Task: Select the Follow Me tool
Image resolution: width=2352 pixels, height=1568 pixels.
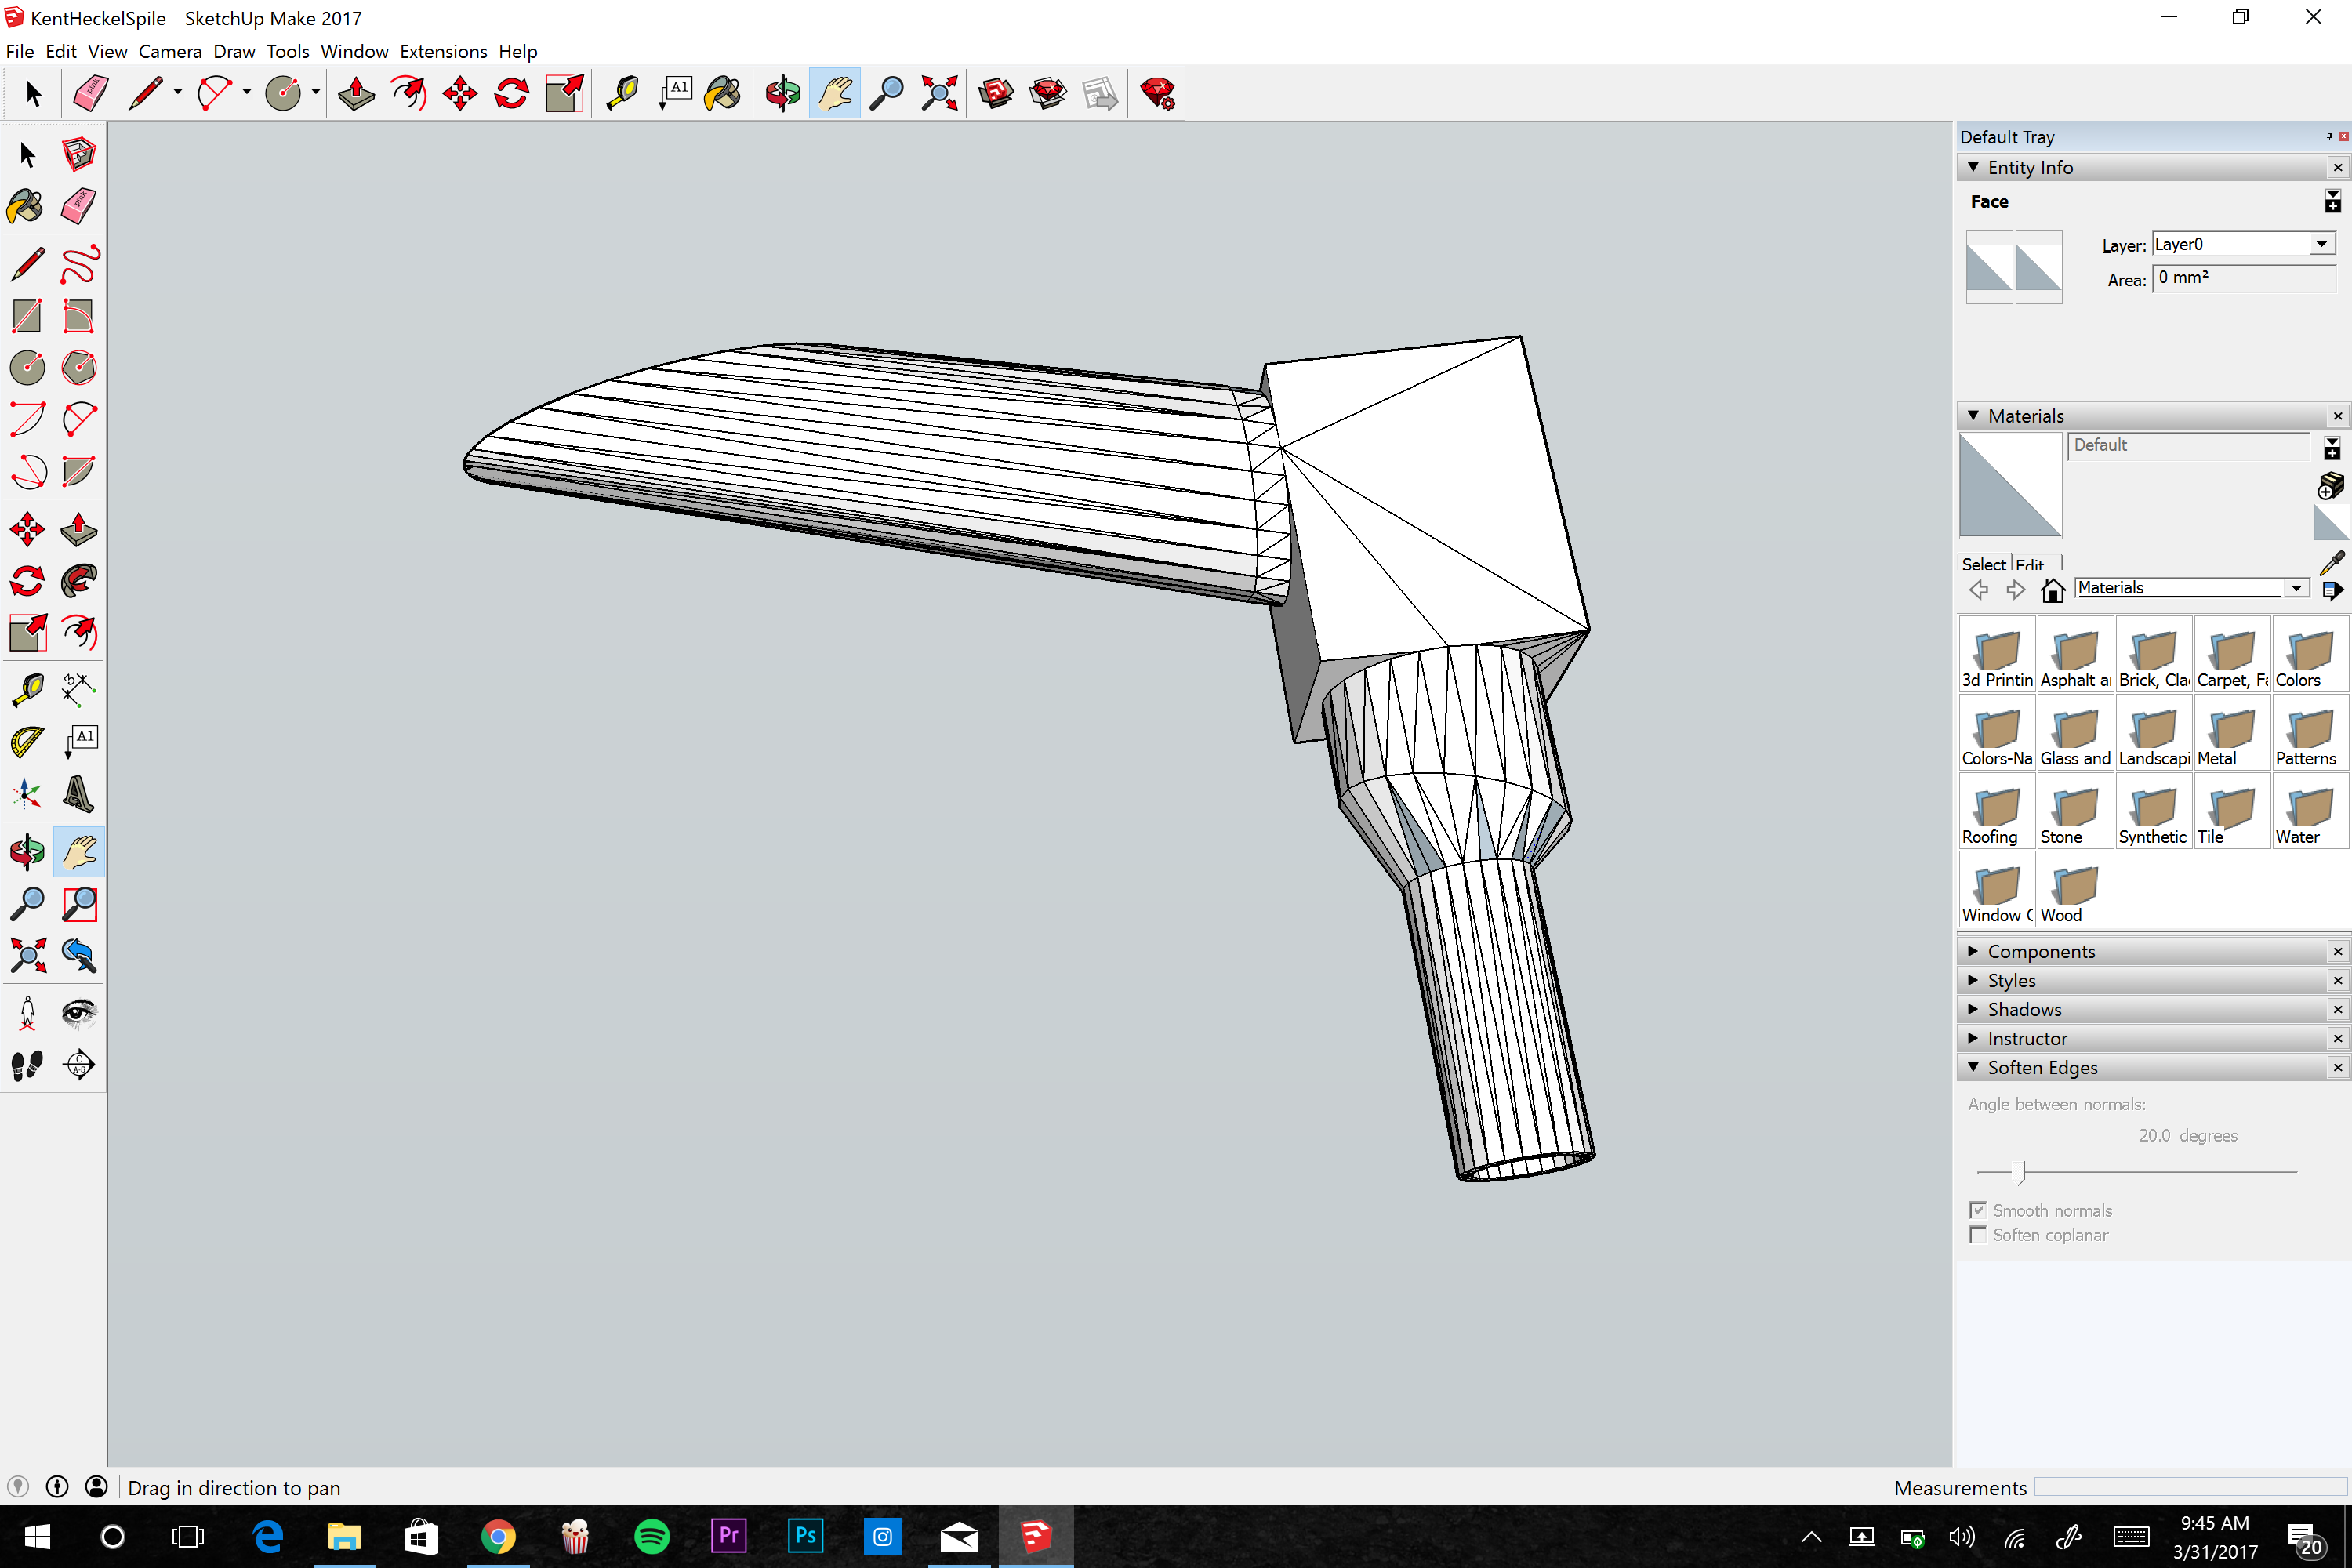Action: point(79,580)
